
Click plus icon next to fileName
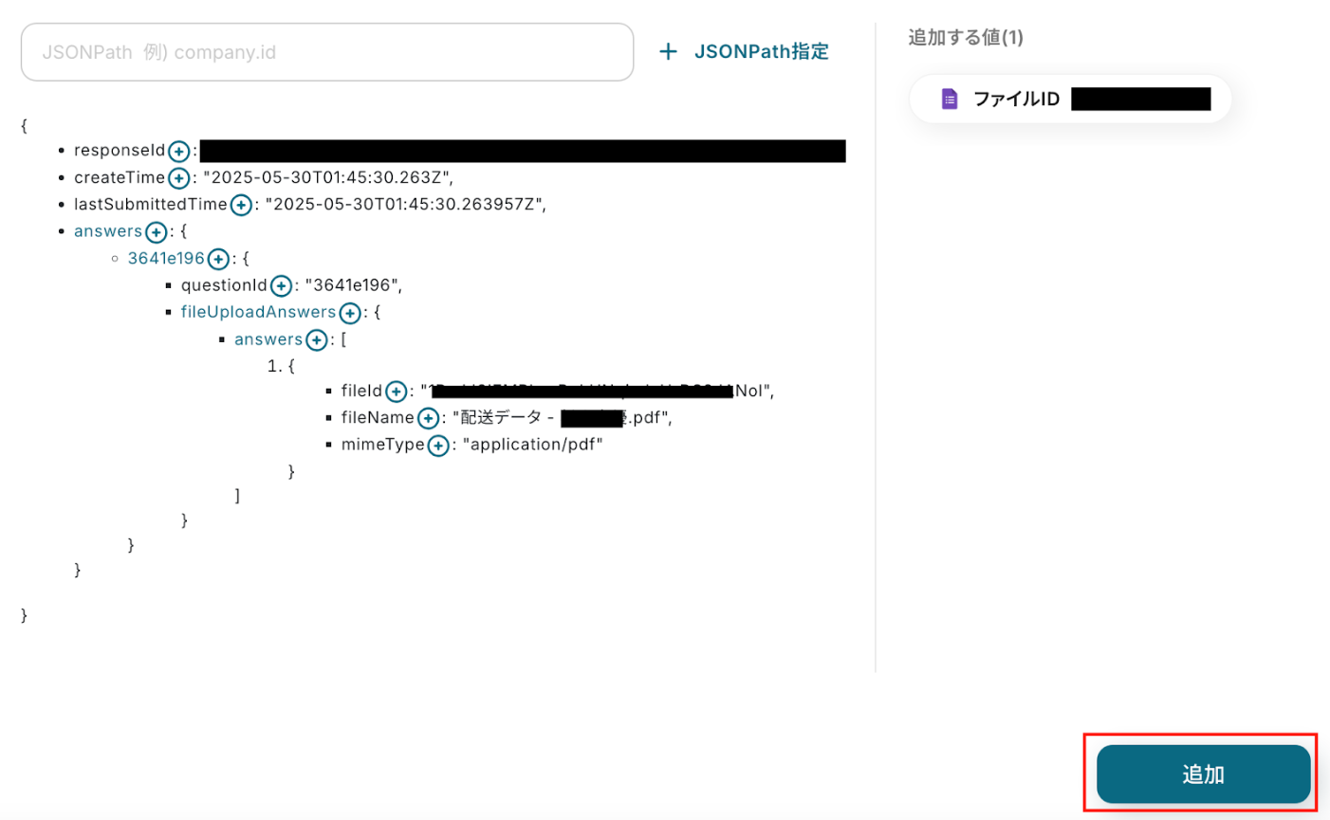click(429, 418)
